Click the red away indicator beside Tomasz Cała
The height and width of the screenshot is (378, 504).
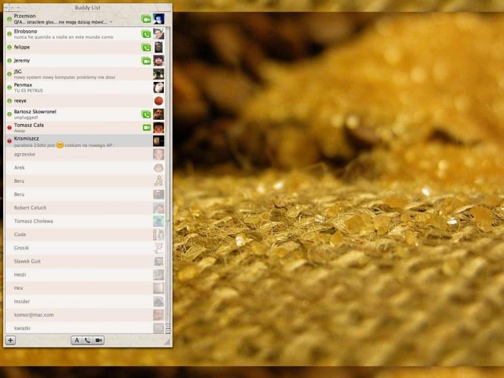click(x=9, y=128)
